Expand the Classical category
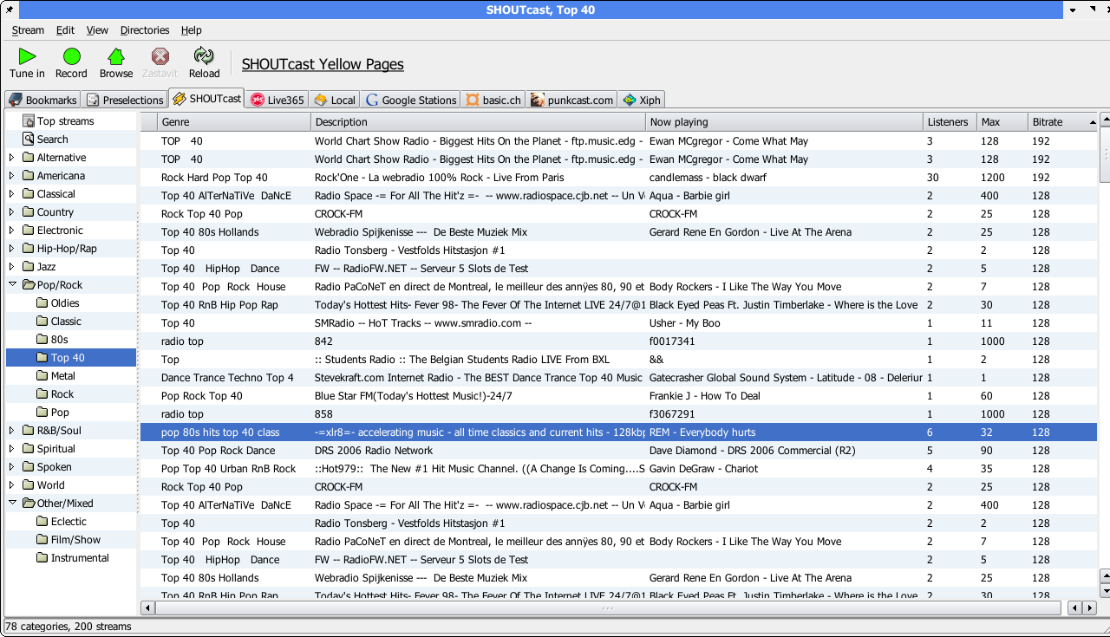 point(12,194)
